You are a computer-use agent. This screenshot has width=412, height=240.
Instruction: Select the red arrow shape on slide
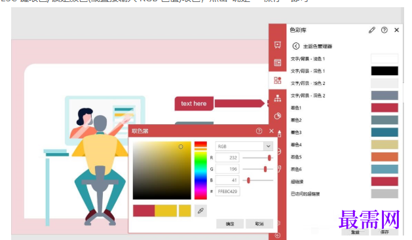coord(239,103)
